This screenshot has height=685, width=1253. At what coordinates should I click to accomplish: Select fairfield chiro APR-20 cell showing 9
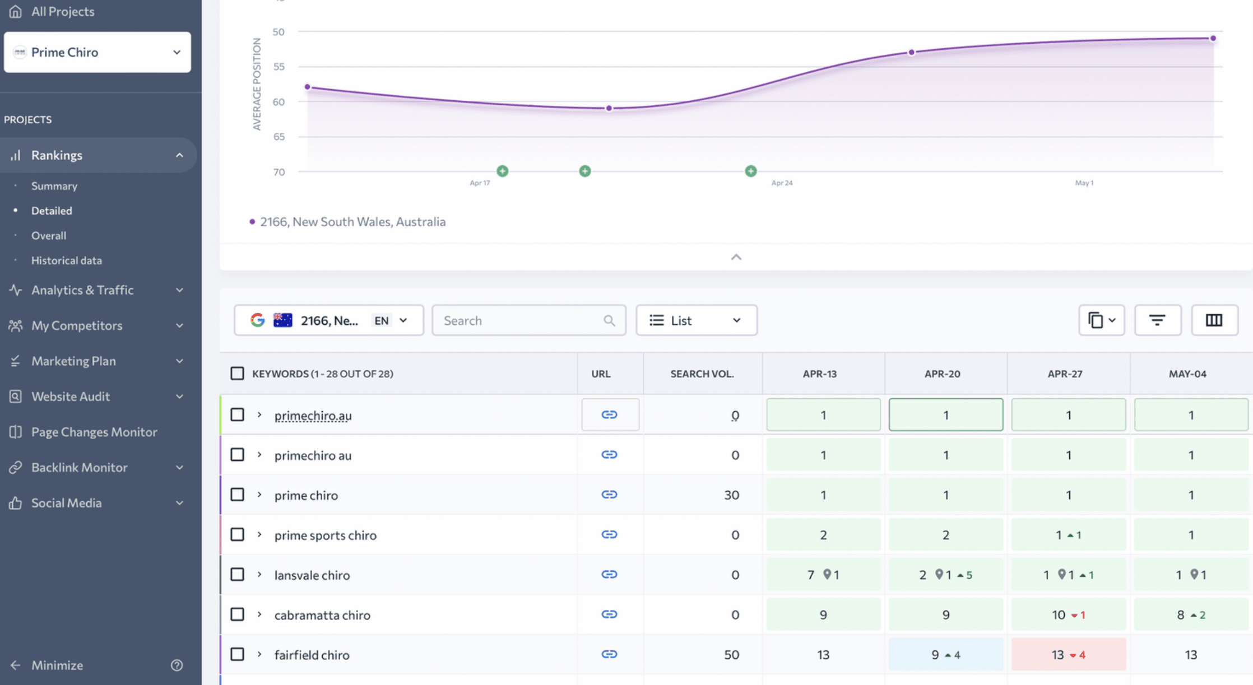tap(946, 654)
